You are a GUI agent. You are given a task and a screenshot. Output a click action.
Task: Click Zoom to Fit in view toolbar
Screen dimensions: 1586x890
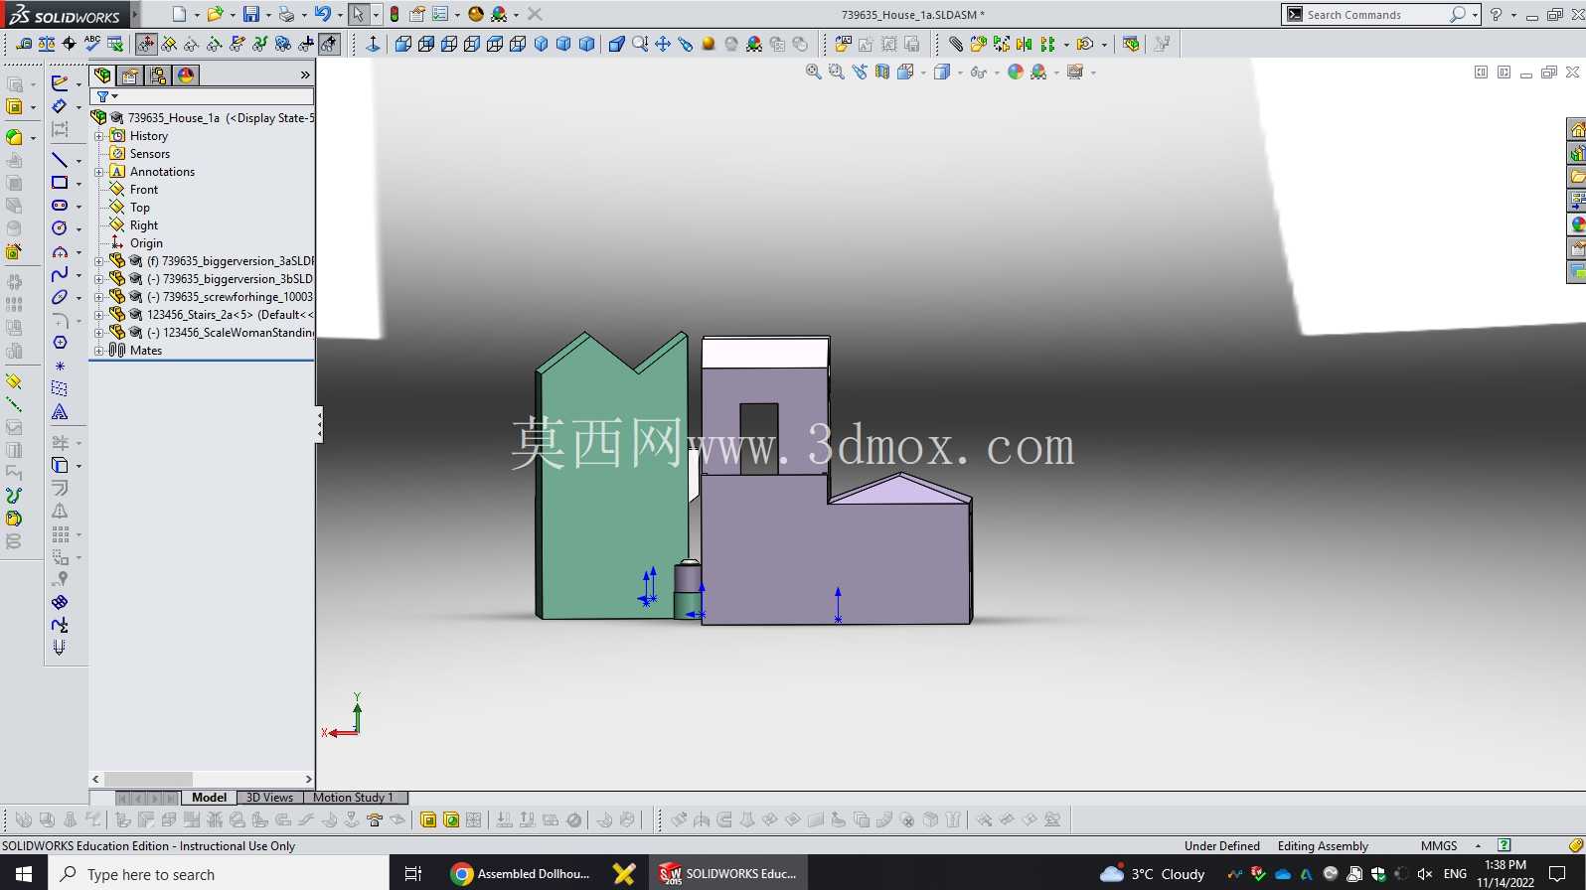(813, 72)
